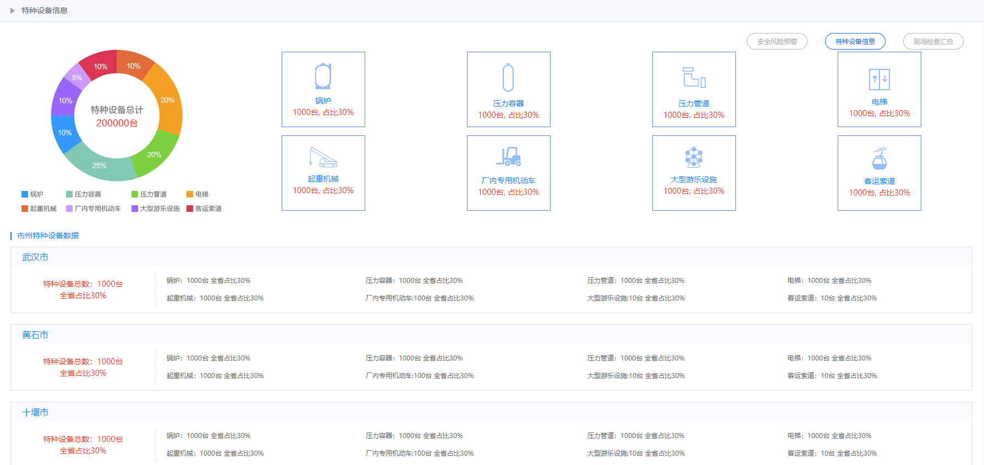Screen dimensions: 984x465
Task: Click the Ferris wheel (大型游乐设施) icon
Action: click(x=694, y=157)
